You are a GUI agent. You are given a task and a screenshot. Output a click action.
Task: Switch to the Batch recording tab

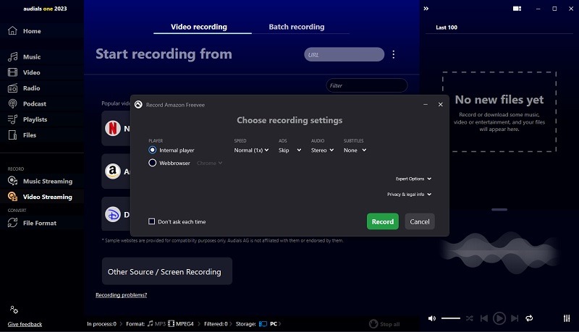297,27
